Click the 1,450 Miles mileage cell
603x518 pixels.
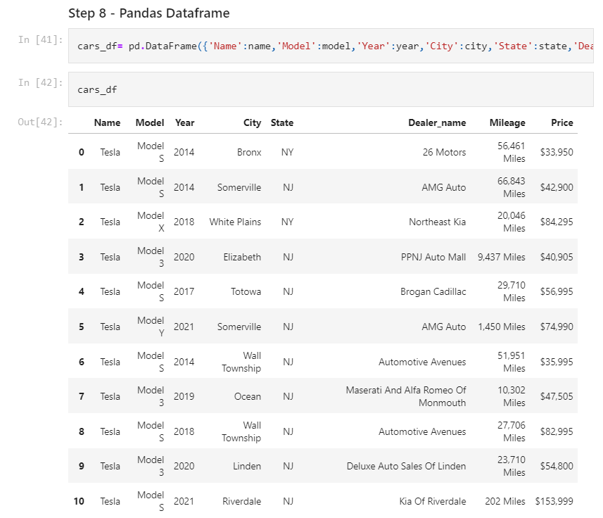(x=502, y=327)
